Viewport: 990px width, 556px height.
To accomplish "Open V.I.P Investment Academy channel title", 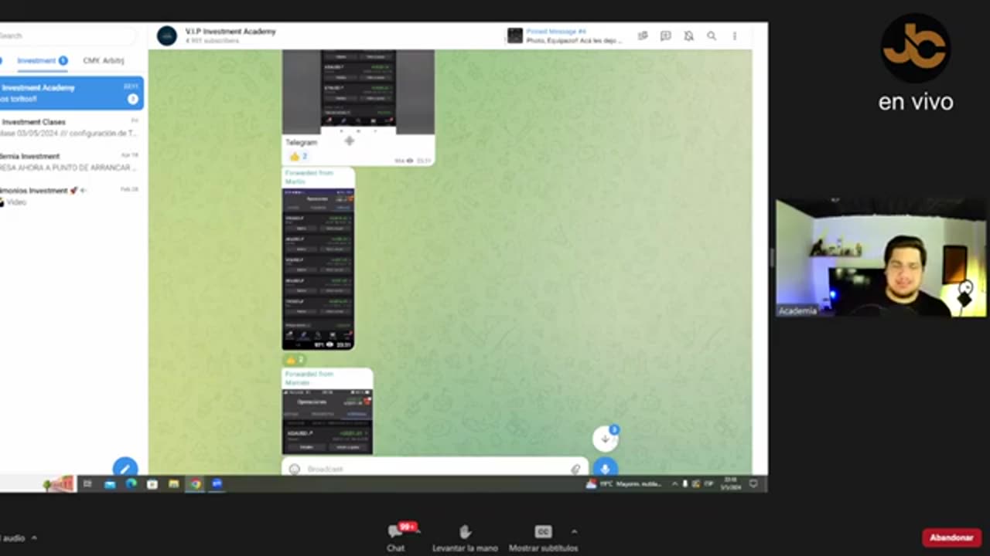I will 230,32.
